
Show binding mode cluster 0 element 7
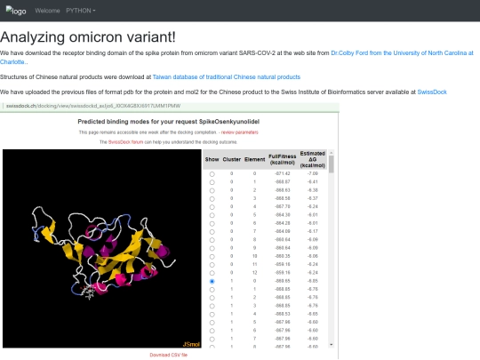[212, 232]
